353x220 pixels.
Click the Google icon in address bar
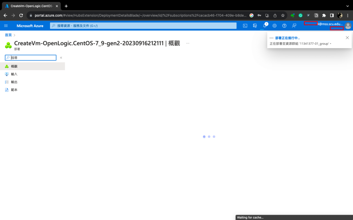(x=251, y=15)
